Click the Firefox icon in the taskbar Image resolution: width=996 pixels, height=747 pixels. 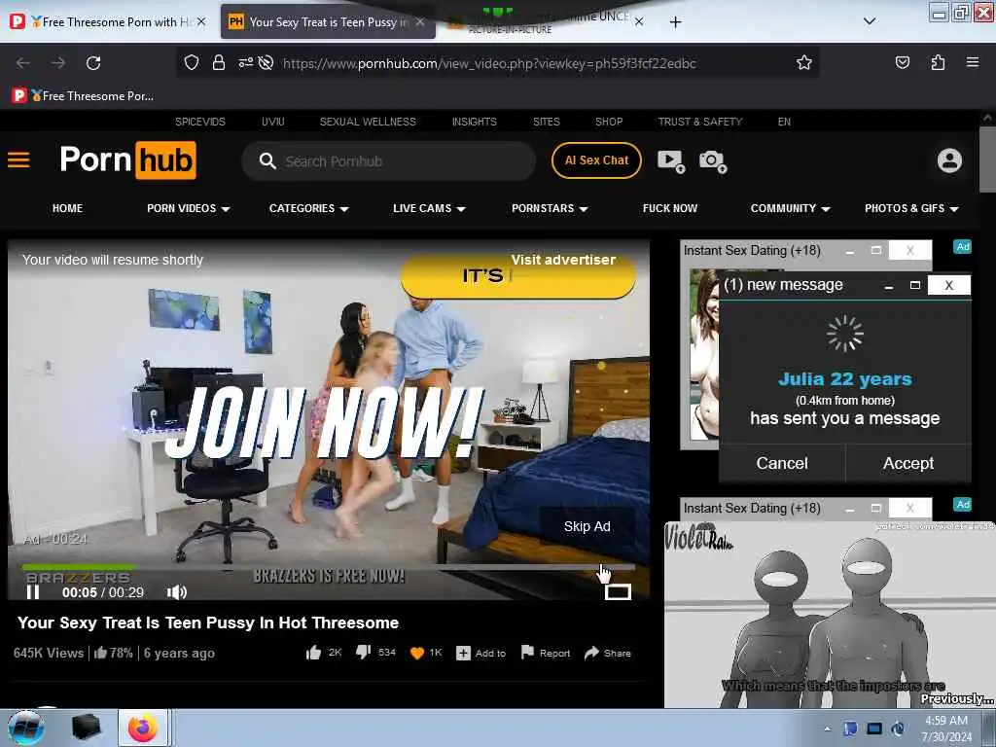[142, 728]
